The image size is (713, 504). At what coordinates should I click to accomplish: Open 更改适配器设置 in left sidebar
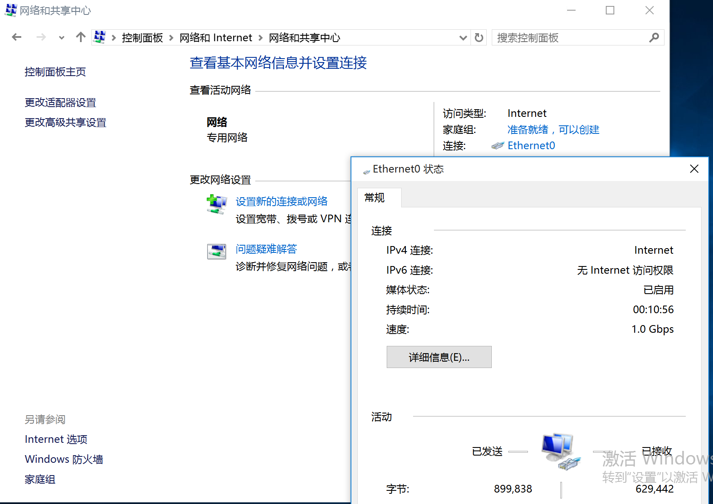pos(60,102)
